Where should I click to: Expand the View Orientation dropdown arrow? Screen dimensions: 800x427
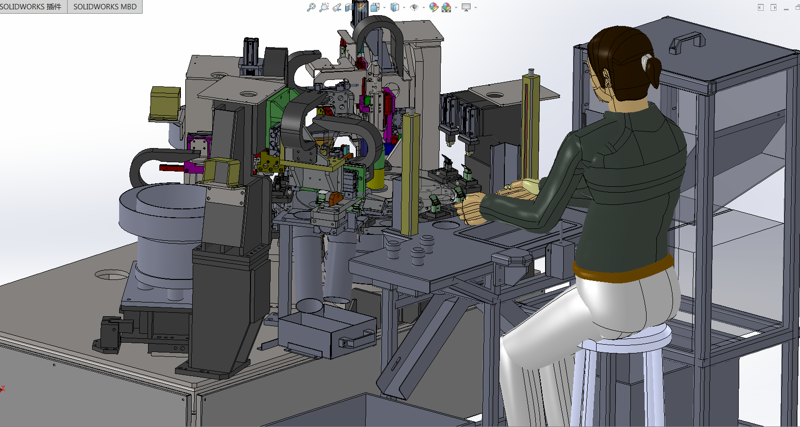coord(384,7)
